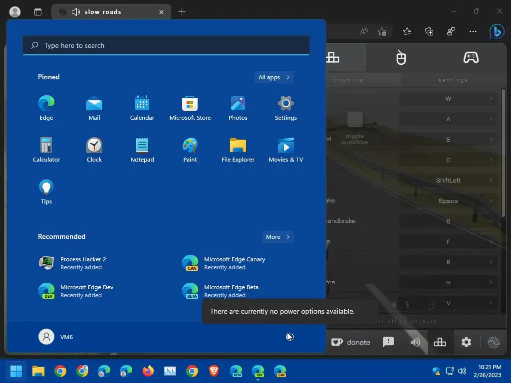Screen dimensions: 511x383
Task: Open the taskbar network icon
Action: pyautogui.click(x=450, y=371)
